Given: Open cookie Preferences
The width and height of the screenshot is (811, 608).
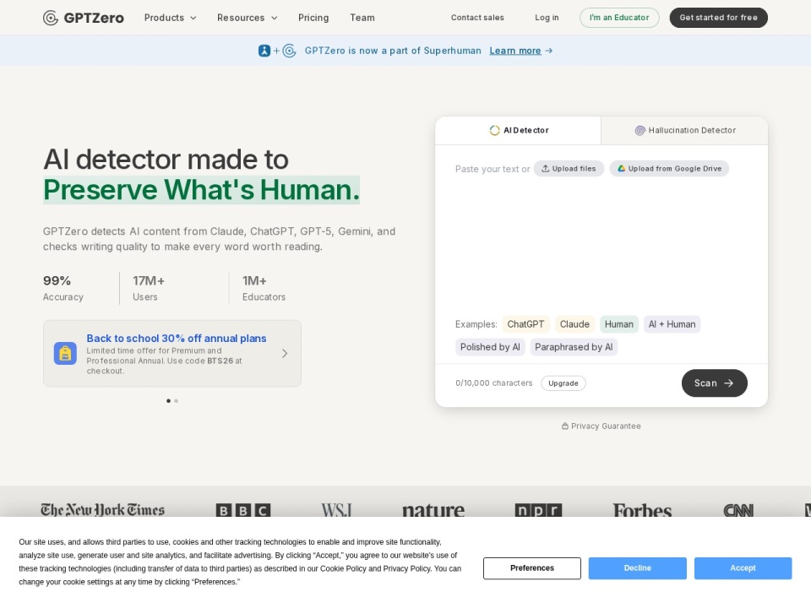Looking at the screenshot, I should click(x=532, y=568).
